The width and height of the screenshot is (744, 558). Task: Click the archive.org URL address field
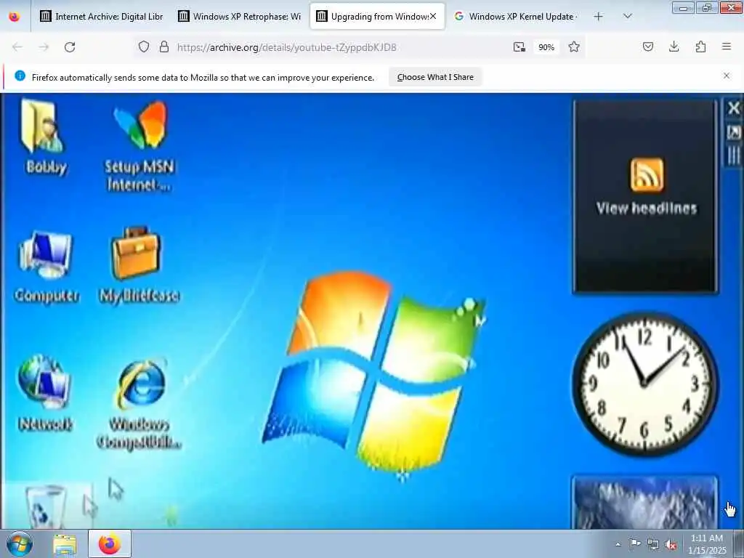coord(286,47)
